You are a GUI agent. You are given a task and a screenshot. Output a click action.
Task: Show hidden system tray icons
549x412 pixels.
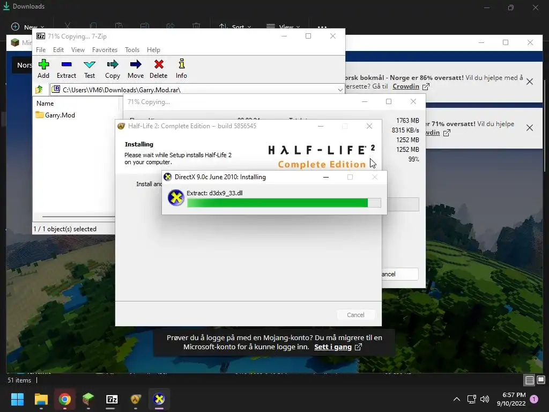coord(457,399)
